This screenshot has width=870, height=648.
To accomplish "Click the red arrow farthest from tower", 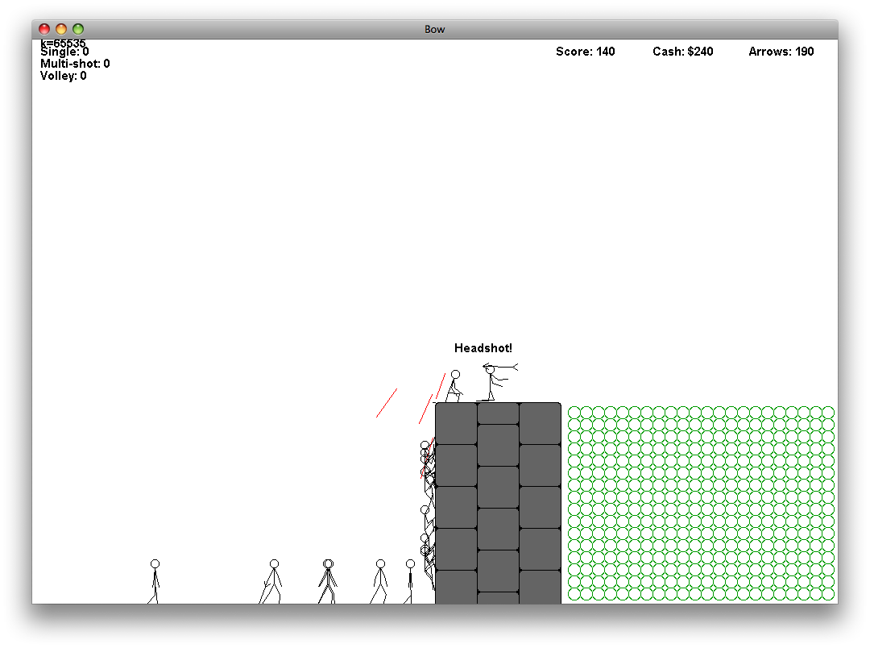I will tap(387, 402).
